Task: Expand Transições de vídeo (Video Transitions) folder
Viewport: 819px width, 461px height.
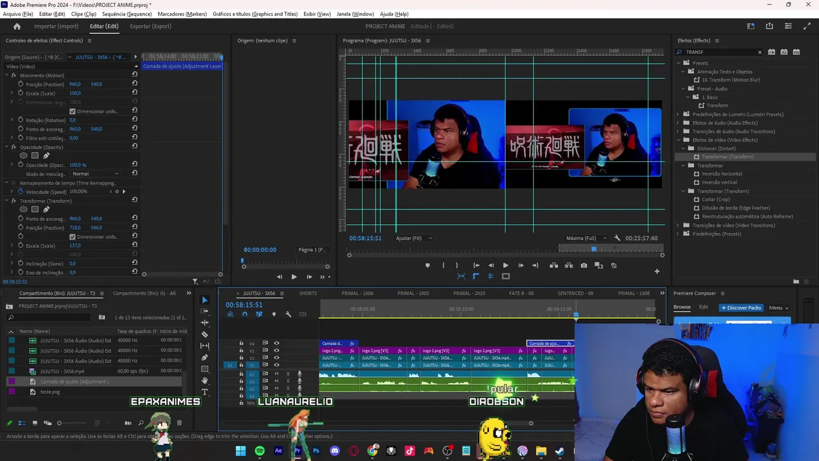Action: coord(678,225)
